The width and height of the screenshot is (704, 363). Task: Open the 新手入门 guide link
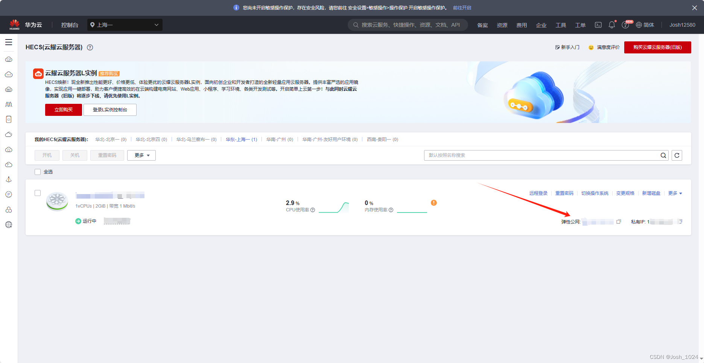click(567, 47)
